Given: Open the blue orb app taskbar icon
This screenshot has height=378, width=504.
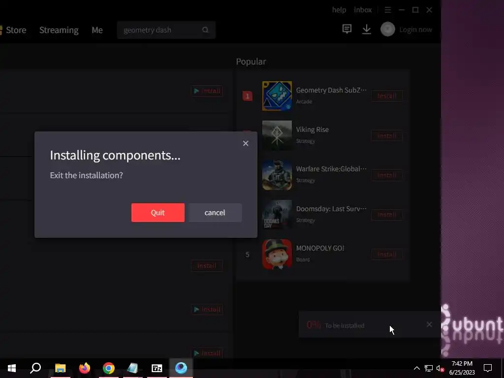Looking at the screenshot, I should [181, 368].
